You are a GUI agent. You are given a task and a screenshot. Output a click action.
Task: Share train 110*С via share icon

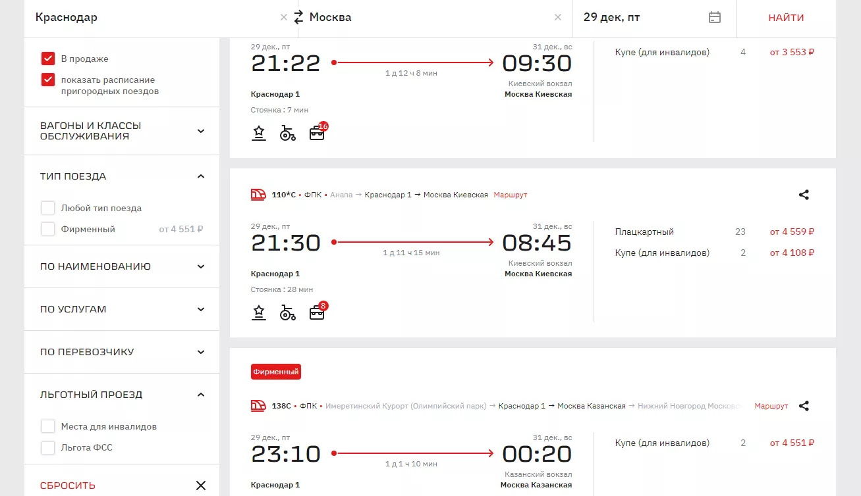pos(804,195)
